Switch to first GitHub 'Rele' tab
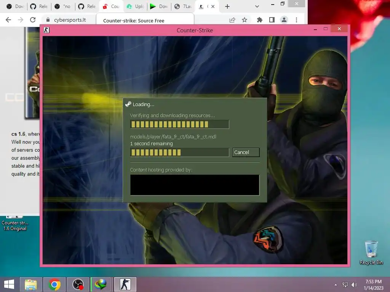390x292 pixels. (39, 6)
